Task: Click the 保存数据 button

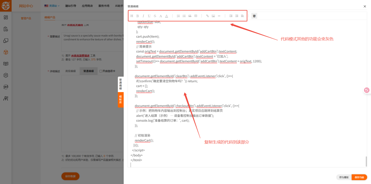Action: pyautogui.click(x=70, y=176)
